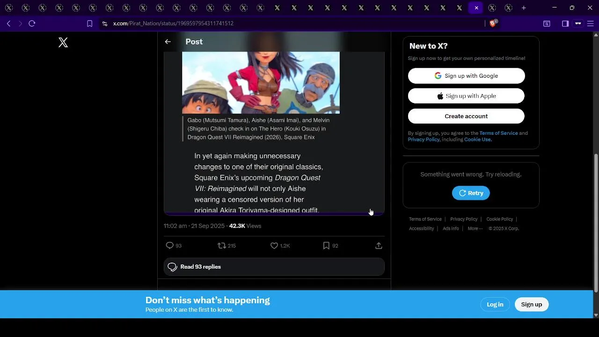
Task: Open the Accessibility footer link
Action: point(422,228)
